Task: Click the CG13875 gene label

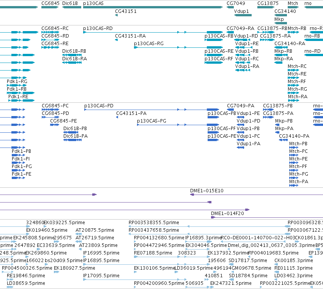Action: pos(268,3)
